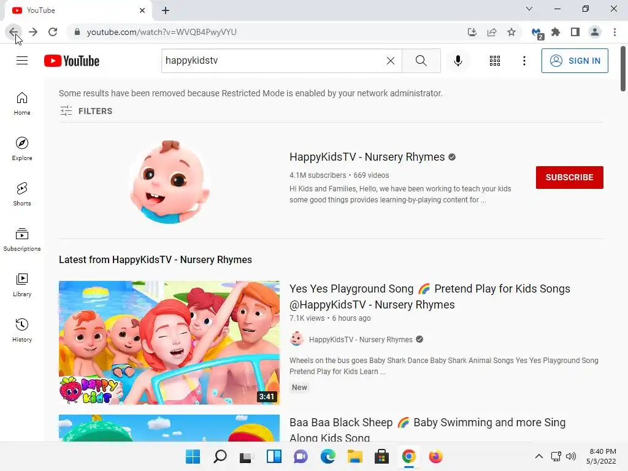Viewport: 628px width, 471px height.
Task: Open Chat app on taskbar
Action: click(301, 456)
